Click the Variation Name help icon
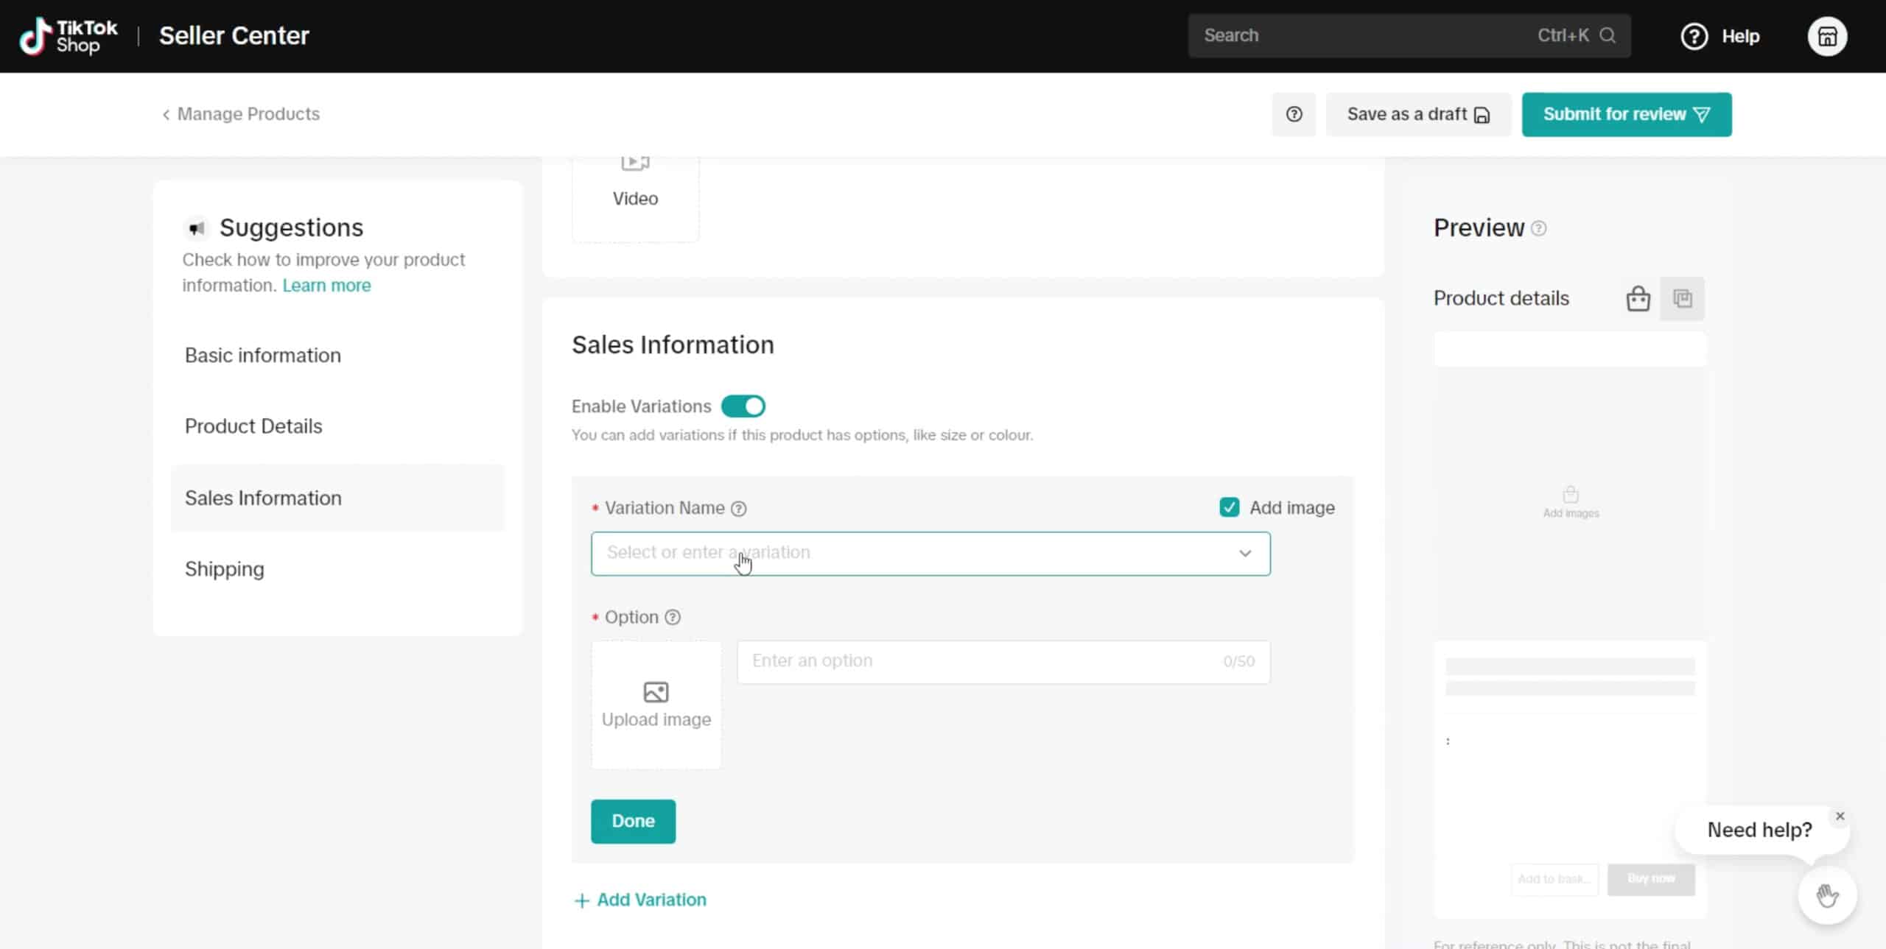 (739, 508)
